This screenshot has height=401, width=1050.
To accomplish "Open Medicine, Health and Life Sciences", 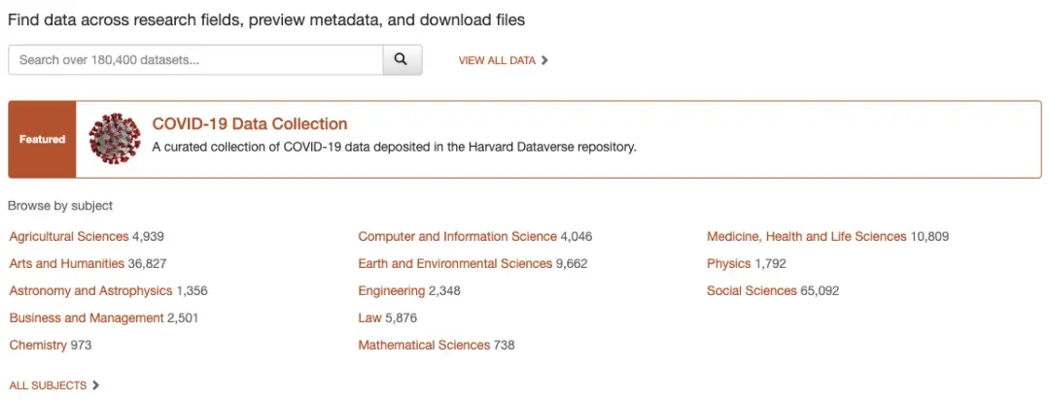I will [806, 236].
